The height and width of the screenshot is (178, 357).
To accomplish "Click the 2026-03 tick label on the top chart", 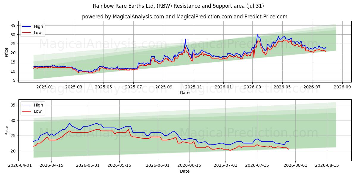I will [x=252, y=87].
